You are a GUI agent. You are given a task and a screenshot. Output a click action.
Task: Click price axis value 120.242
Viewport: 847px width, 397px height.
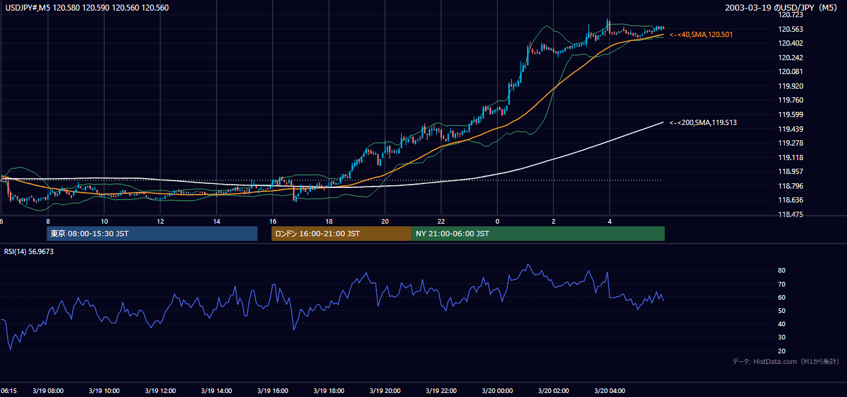click(x=791, y=58)
